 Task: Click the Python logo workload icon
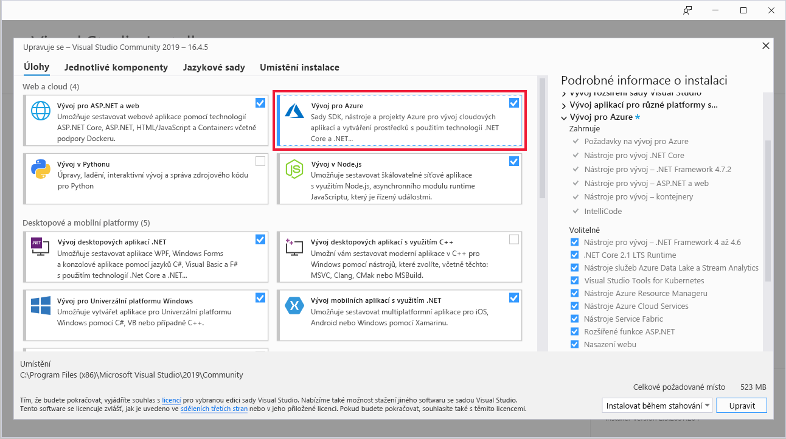click(41, 170)
